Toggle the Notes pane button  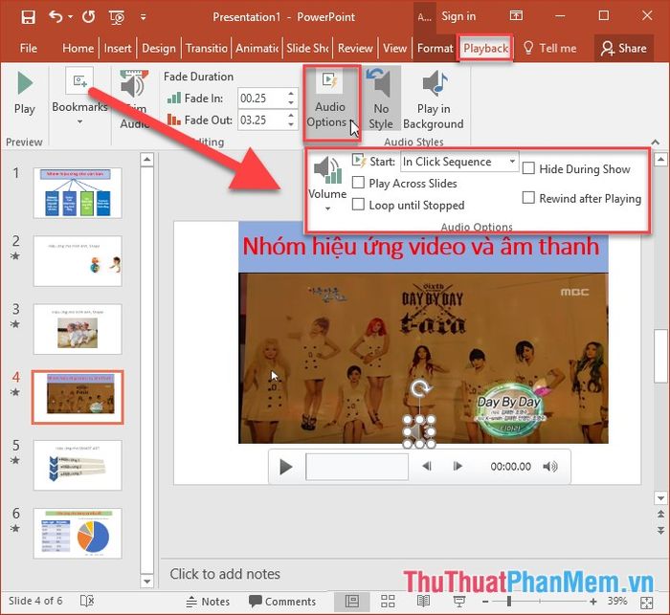pos(208,602)
